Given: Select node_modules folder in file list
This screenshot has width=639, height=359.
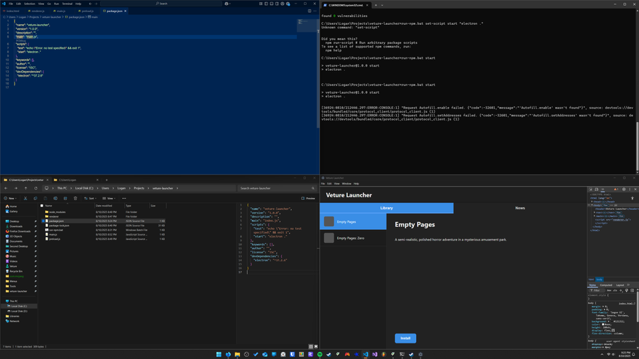Looking at the screenshot, I should tap(57, 212).
